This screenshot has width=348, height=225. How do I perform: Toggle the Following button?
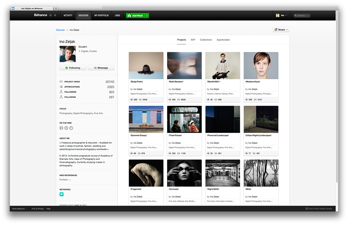(73, 68)
